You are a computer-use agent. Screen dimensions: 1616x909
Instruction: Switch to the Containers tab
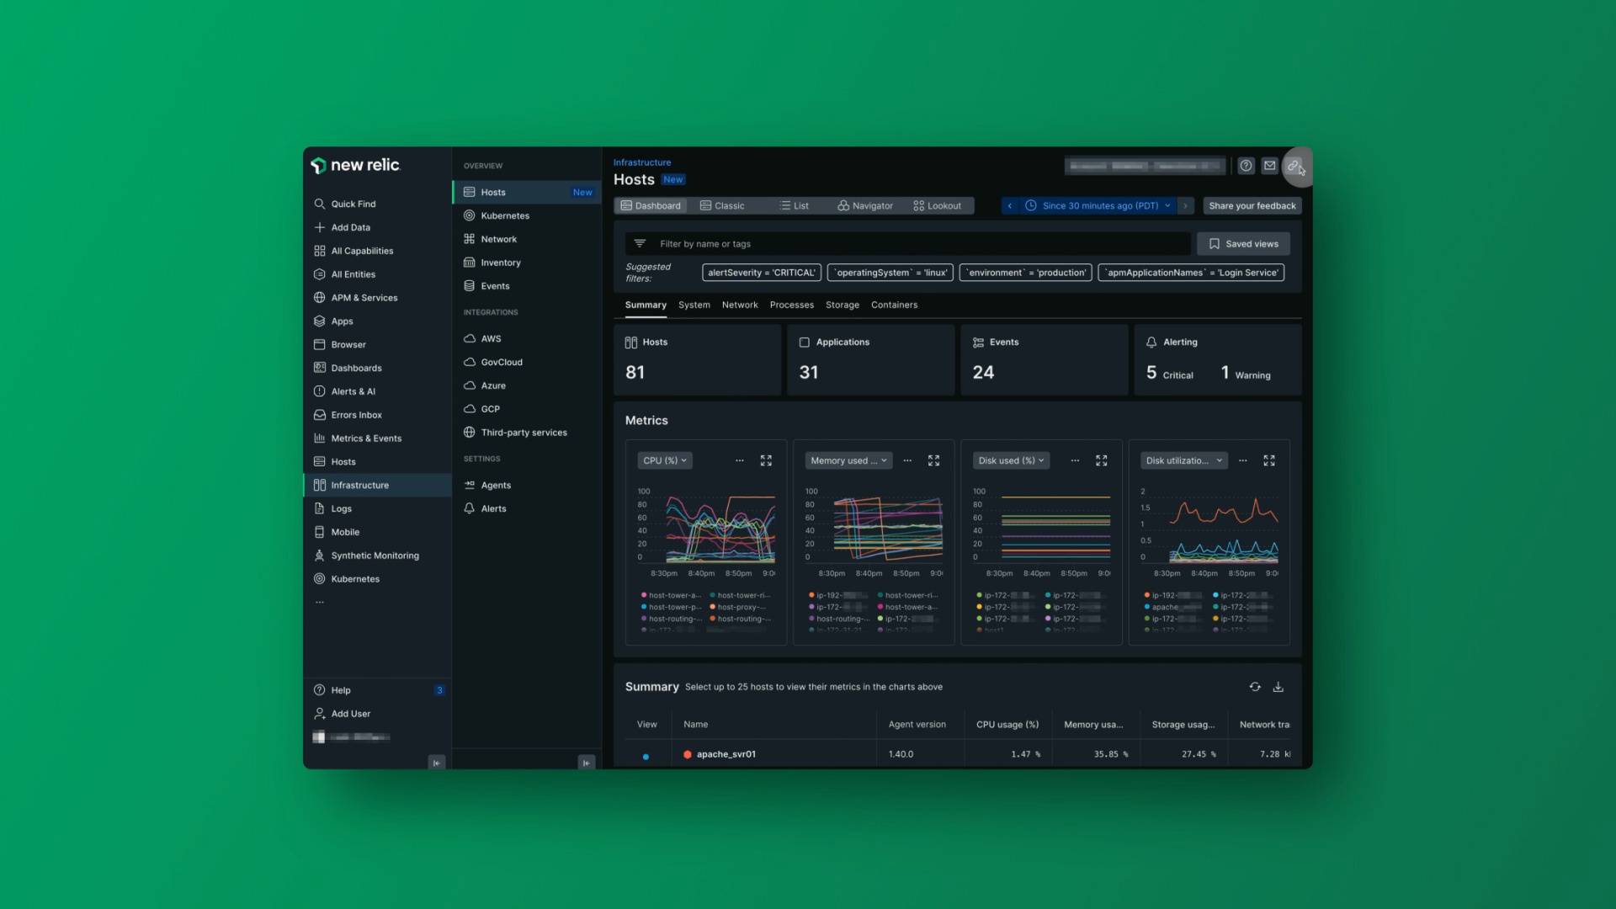tap(894, 306)
